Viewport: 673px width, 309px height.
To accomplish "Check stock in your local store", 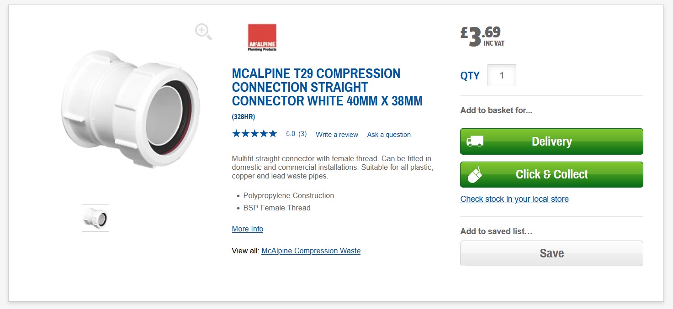I will point(514,199).
